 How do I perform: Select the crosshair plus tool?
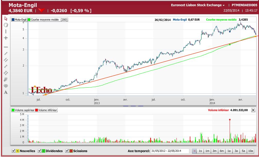pyautogui.click(x=6, y=38)
